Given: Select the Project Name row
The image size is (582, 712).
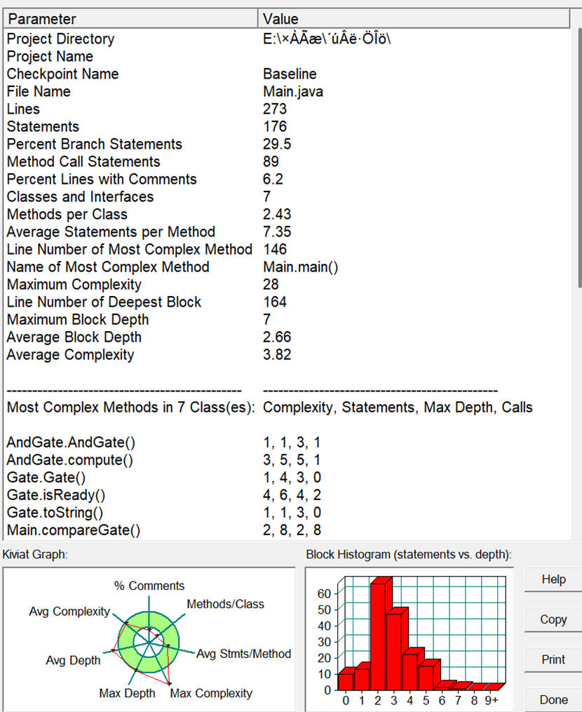Looking at the screenshot, I should click(x=286, y=56).
